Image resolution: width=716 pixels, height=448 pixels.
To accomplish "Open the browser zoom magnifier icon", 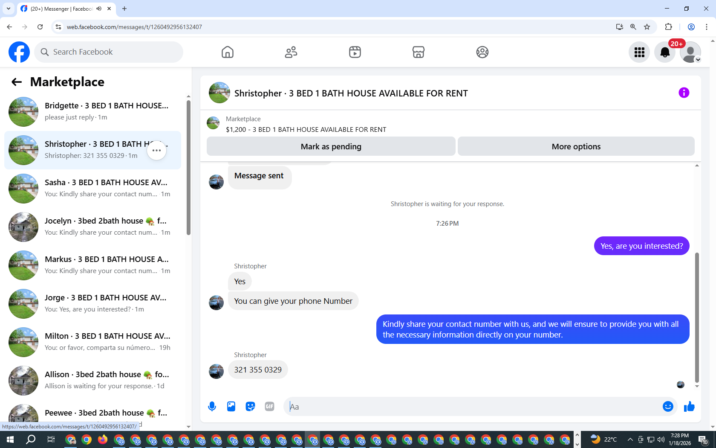I will [633, 27].
